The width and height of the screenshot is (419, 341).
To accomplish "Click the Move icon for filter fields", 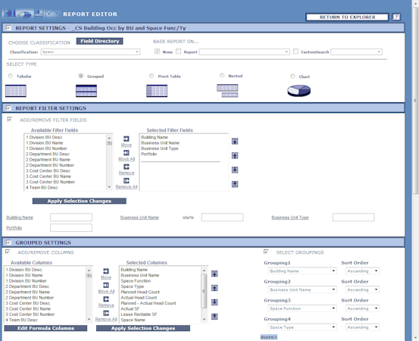I will pos(126,139).
